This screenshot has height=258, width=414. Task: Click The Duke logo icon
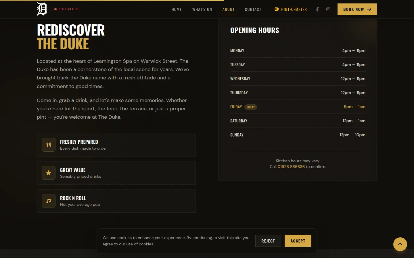(x=42, y=9)
